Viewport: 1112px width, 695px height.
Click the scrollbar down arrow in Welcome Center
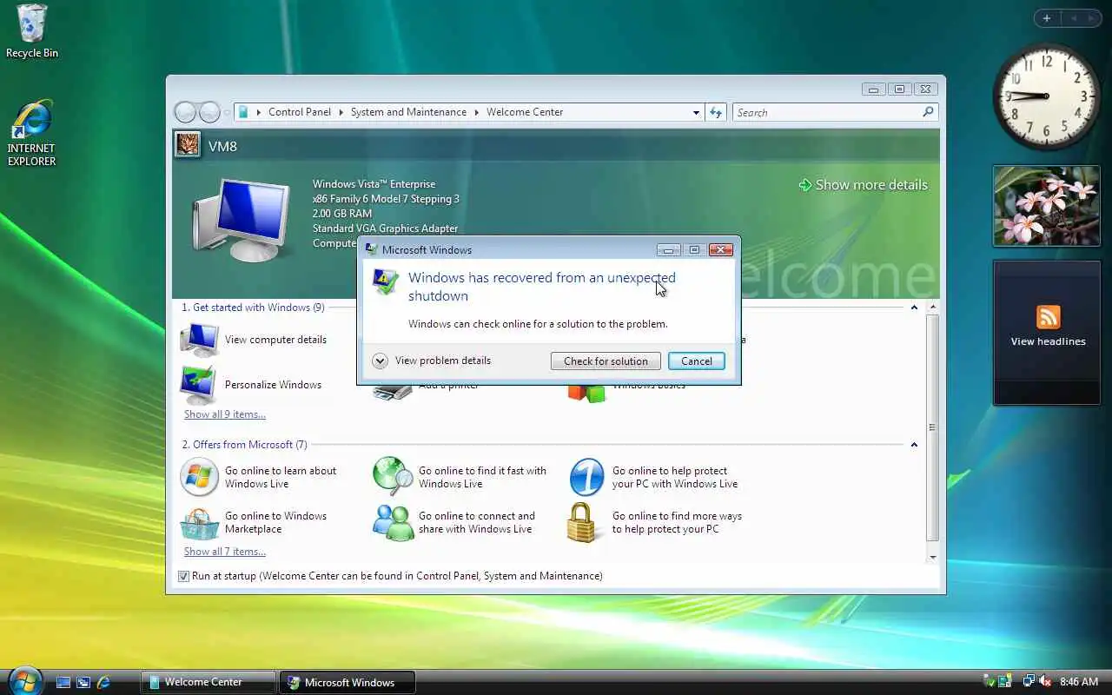932,557
